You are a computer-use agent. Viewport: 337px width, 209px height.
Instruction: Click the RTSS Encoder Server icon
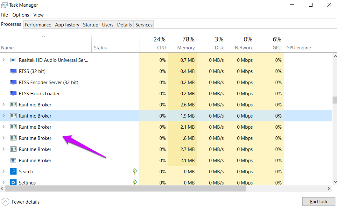[13, 82]
